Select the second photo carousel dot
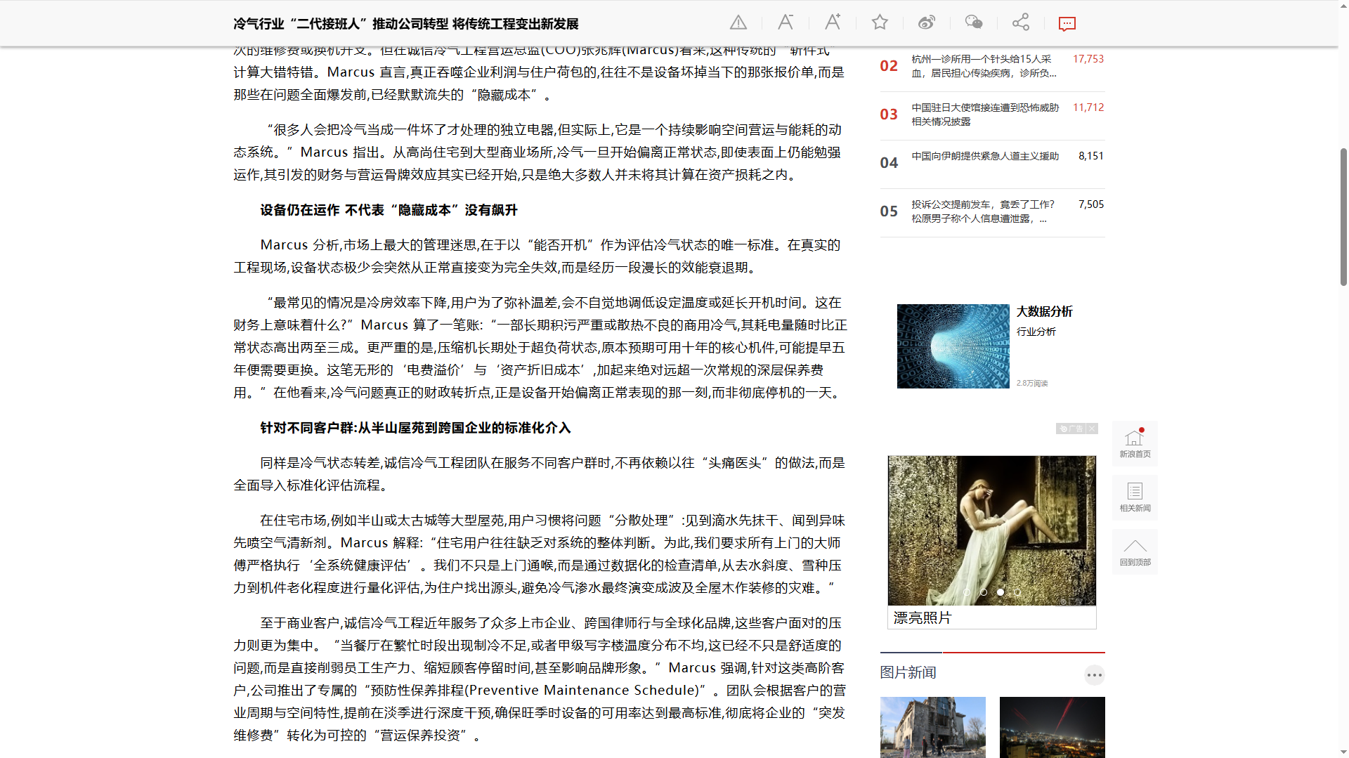Image resolution: width=1349 pixels, height=758 pixels. 984,592
